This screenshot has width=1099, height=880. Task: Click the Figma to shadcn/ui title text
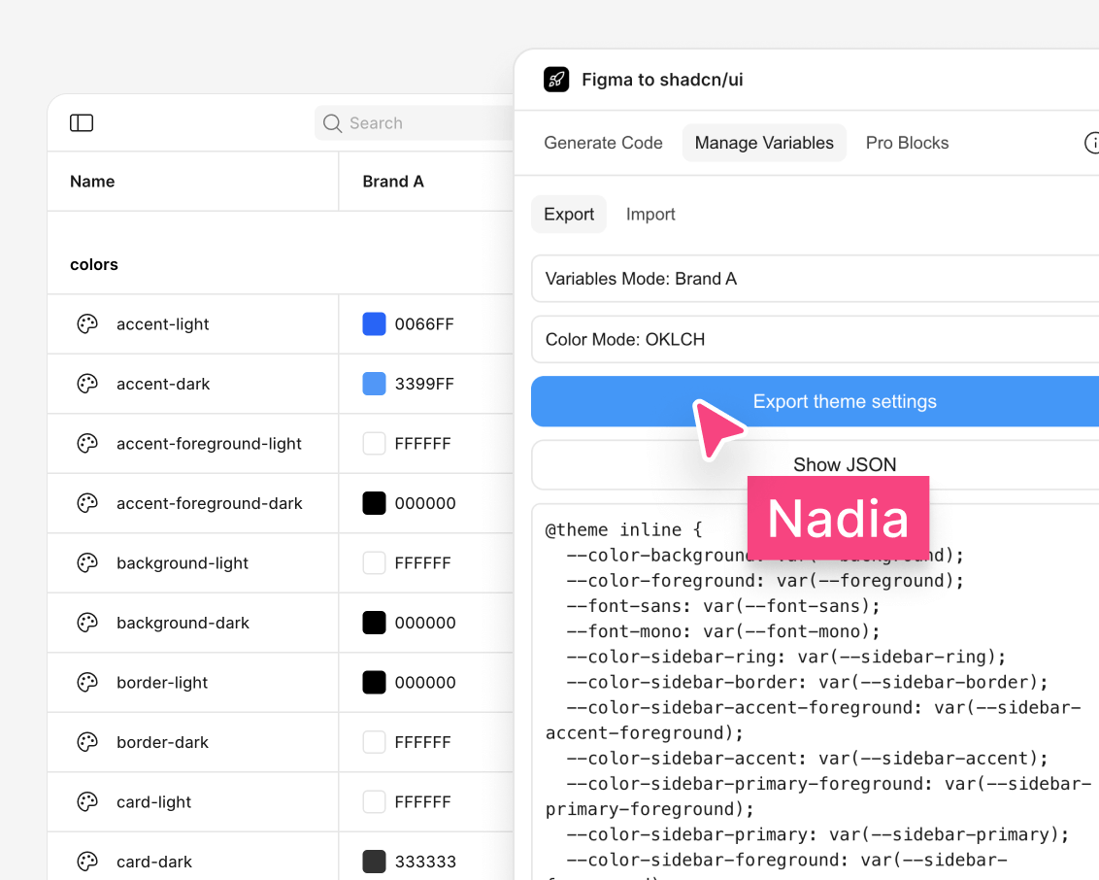(x=662, y=80)
